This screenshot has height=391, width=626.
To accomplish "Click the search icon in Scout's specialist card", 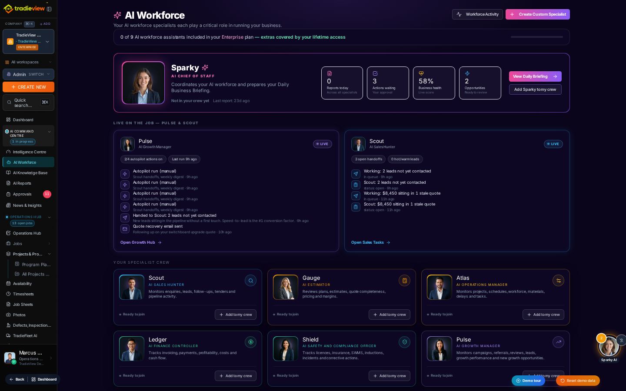I will click(251, 281).
